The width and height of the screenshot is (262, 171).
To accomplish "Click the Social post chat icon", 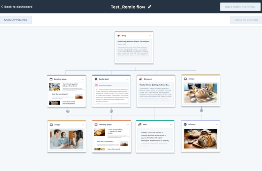I will [96, 79].
